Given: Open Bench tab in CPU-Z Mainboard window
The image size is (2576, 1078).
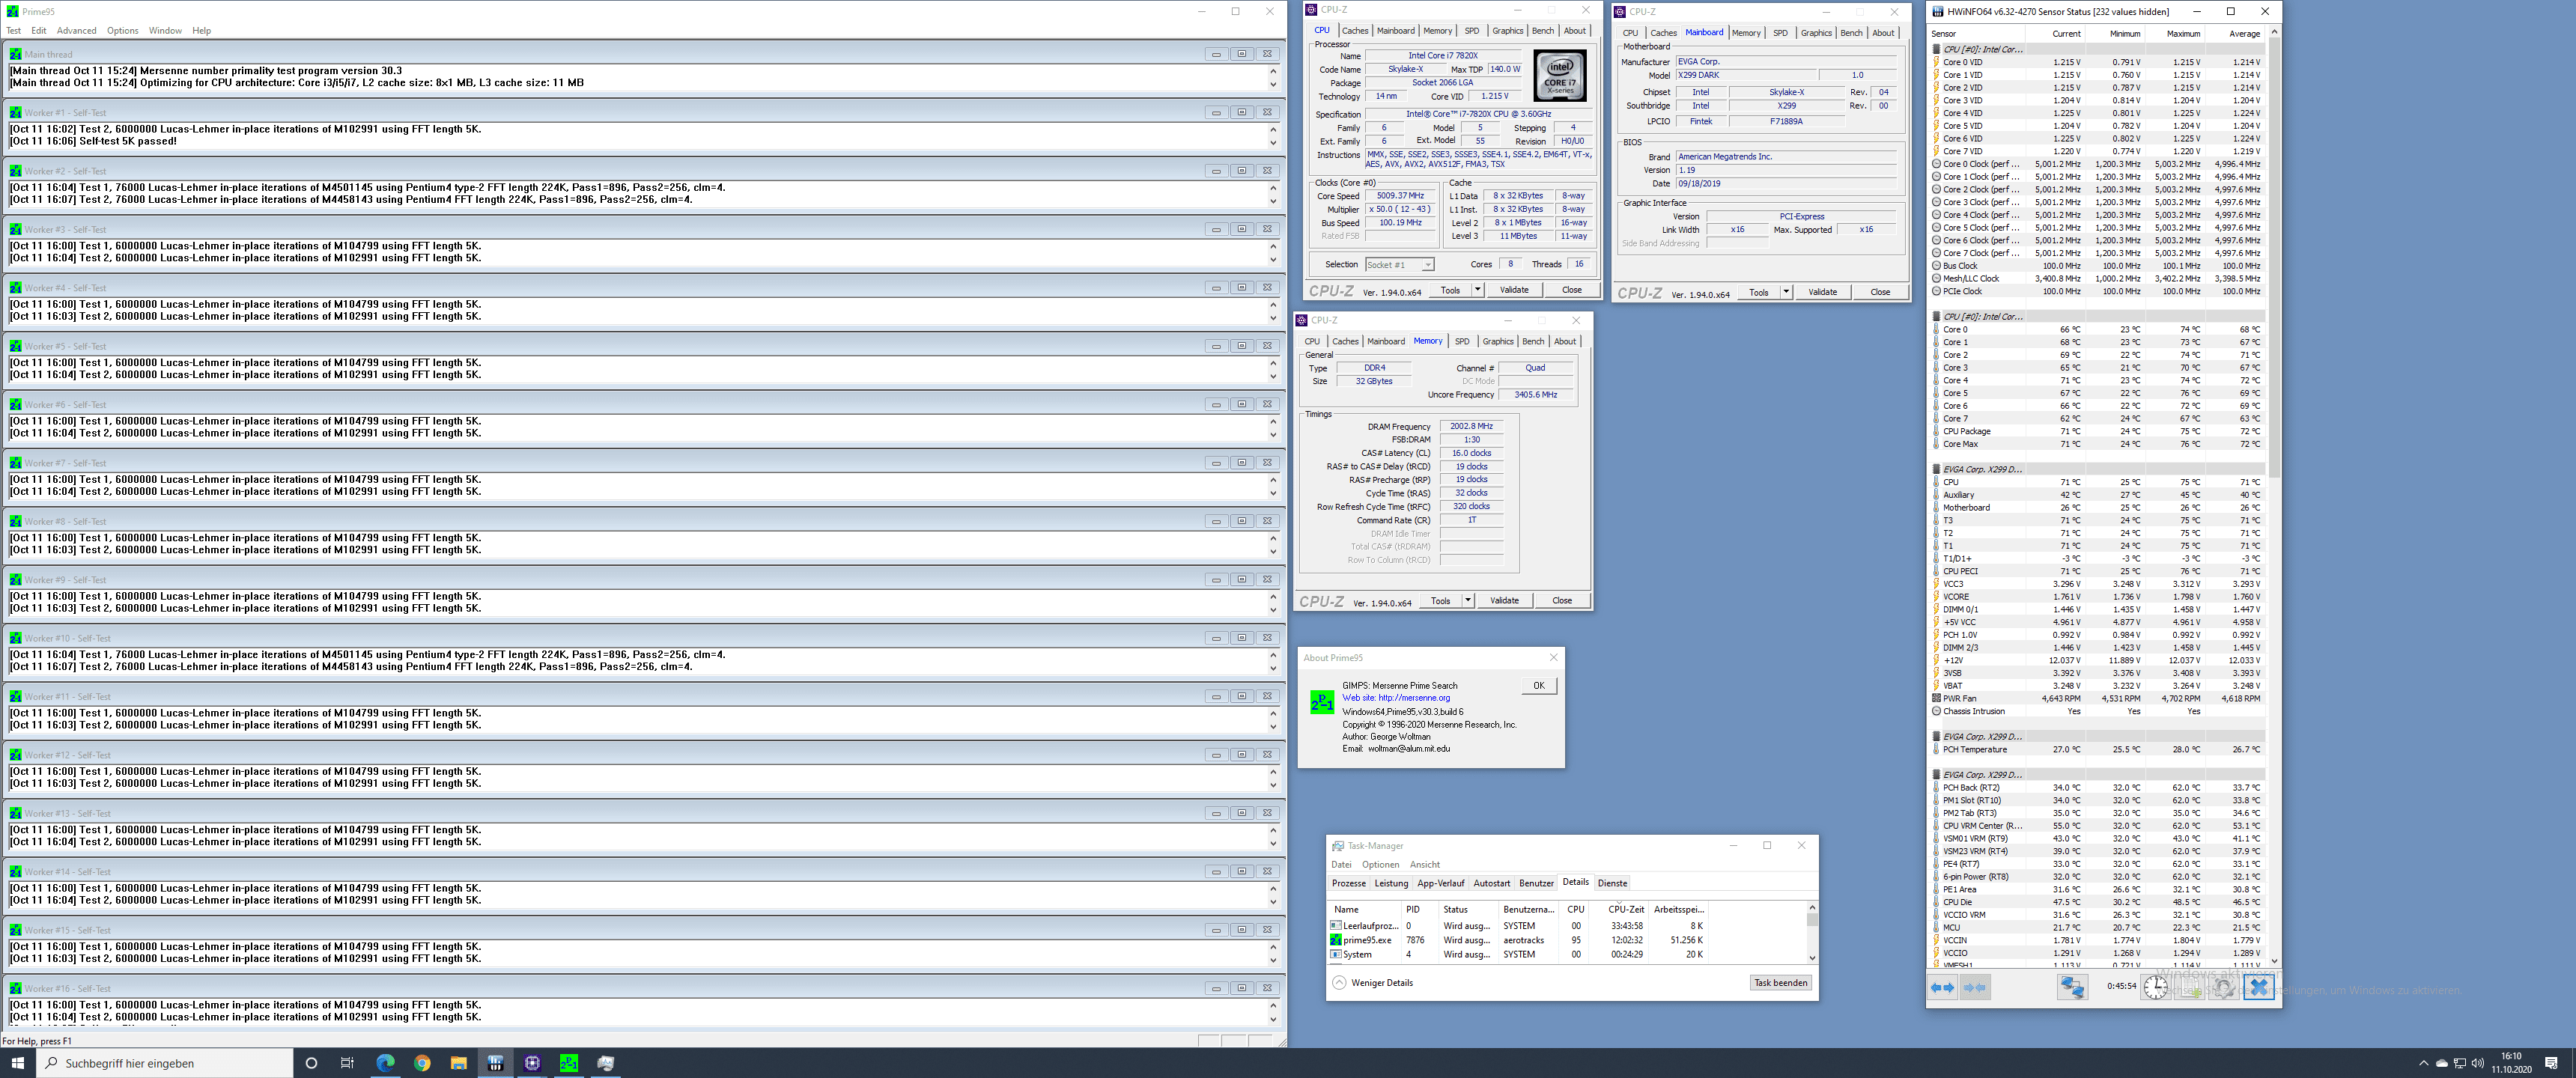Looking at the screenshot, I should (x=1851, y=33).
